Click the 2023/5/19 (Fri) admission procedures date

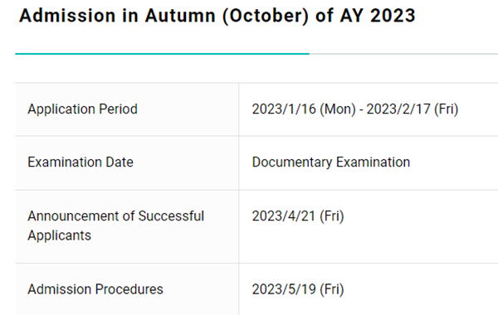(298, 289)
